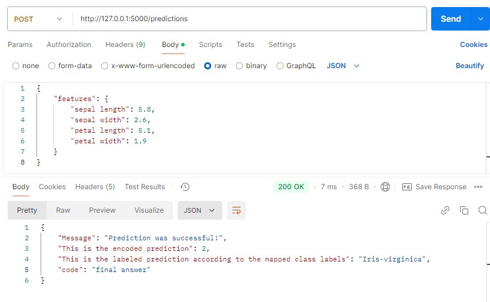Open the Cookies link near Send

pos(474,45)
